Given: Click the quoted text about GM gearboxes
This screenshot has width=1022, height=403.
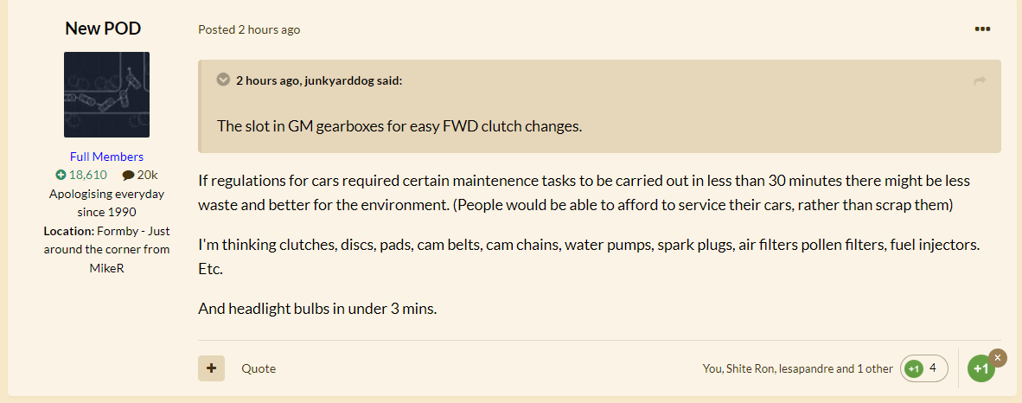Looking at the screenshot, I should (399, 126).
